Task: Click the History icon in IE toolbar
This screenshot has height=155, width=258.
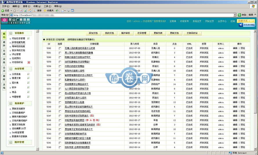Action: pyautogui.click(x=57, y=11)
